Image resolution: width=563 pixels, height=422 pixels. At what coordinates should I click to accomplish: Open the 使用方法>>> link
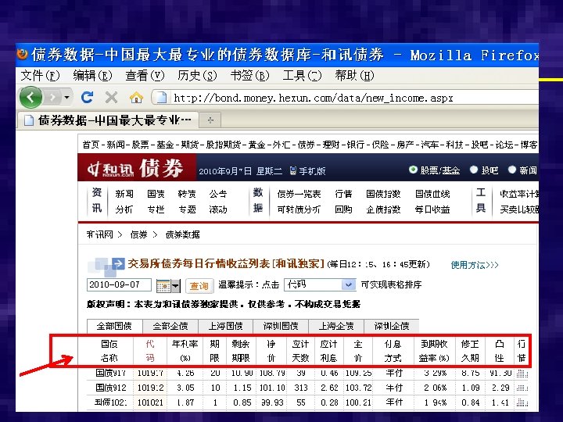click(475, 265)
